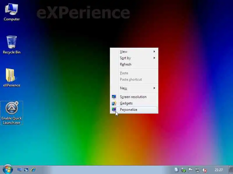
Task: Open the View context menu entry
Action: (x=134, y=52)
